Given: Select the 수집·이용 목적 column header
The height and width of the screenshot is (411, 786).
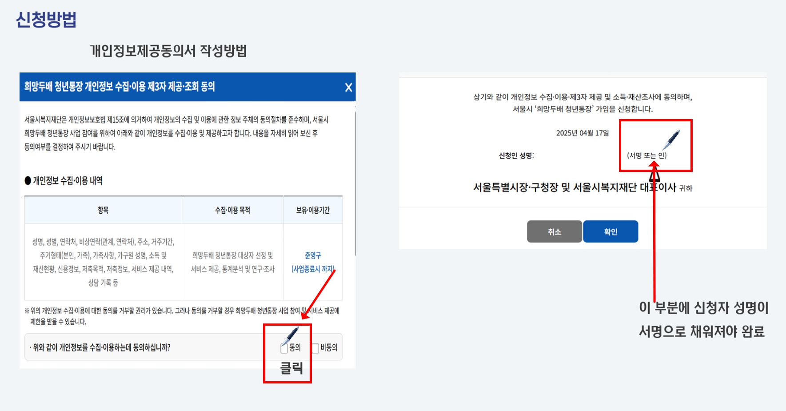Looking at the screenshot, I should 232,210.
